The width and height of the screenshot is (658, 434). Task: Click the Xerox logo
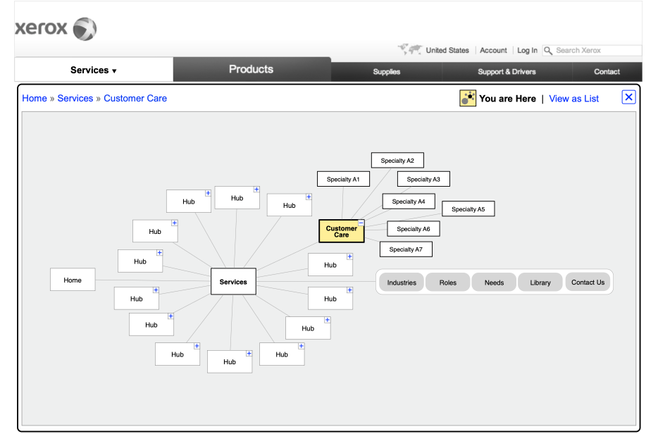(x=56, y=29)
